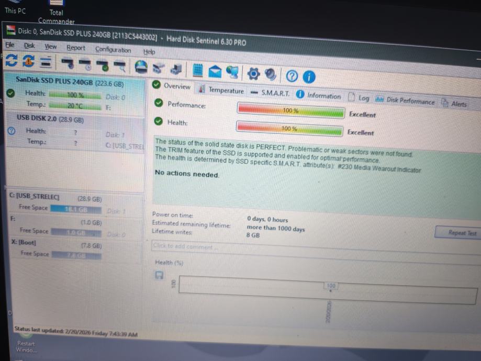This screenshot has width=481, height=361.
Task: Click the refresh with warning icon
Action: tap(29, 61)
